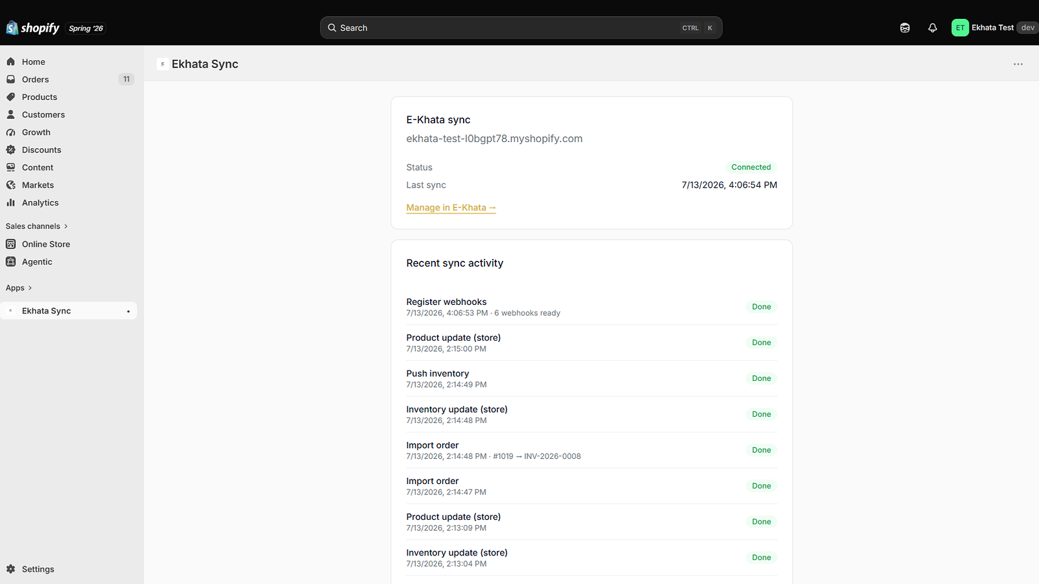Open Growth in sidebar

click(36, 132)
